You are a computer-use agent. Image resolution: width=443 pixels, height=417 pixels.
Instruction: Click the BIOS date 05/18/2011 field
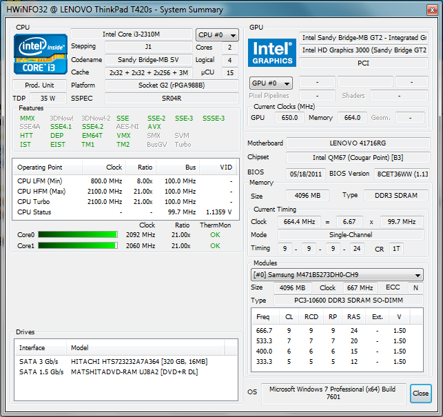306,174
